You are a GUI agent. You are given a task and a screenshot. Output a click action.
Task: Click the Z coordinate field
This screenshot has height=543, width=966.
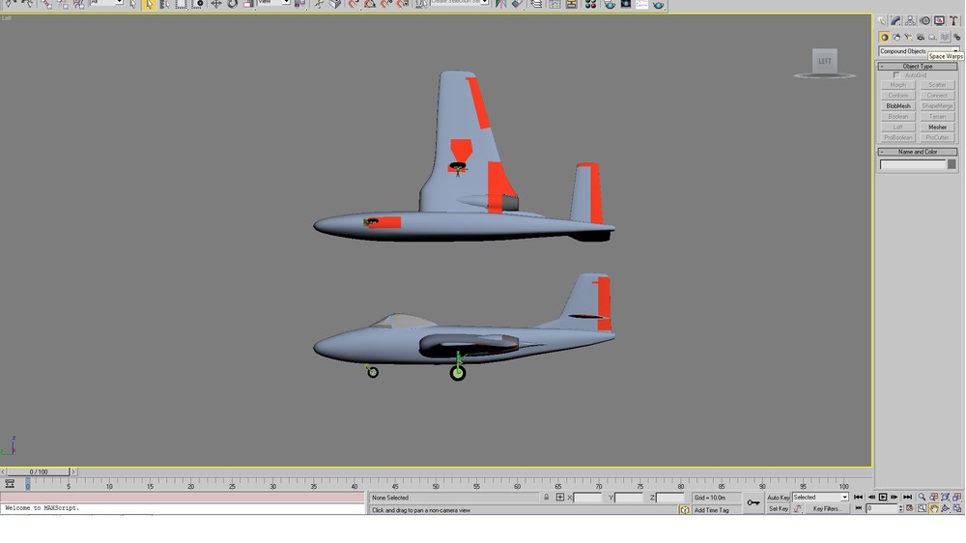point(669,498)
